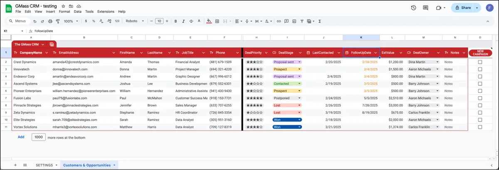Screen dimensions: 499x170
Task: Open the FollowUpDate column header menu arrow
Action: click(x=375, y=53)
